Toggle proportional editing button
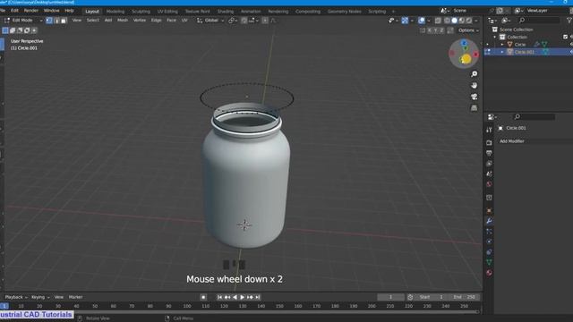The image size is (573, 322). (265, 21)
